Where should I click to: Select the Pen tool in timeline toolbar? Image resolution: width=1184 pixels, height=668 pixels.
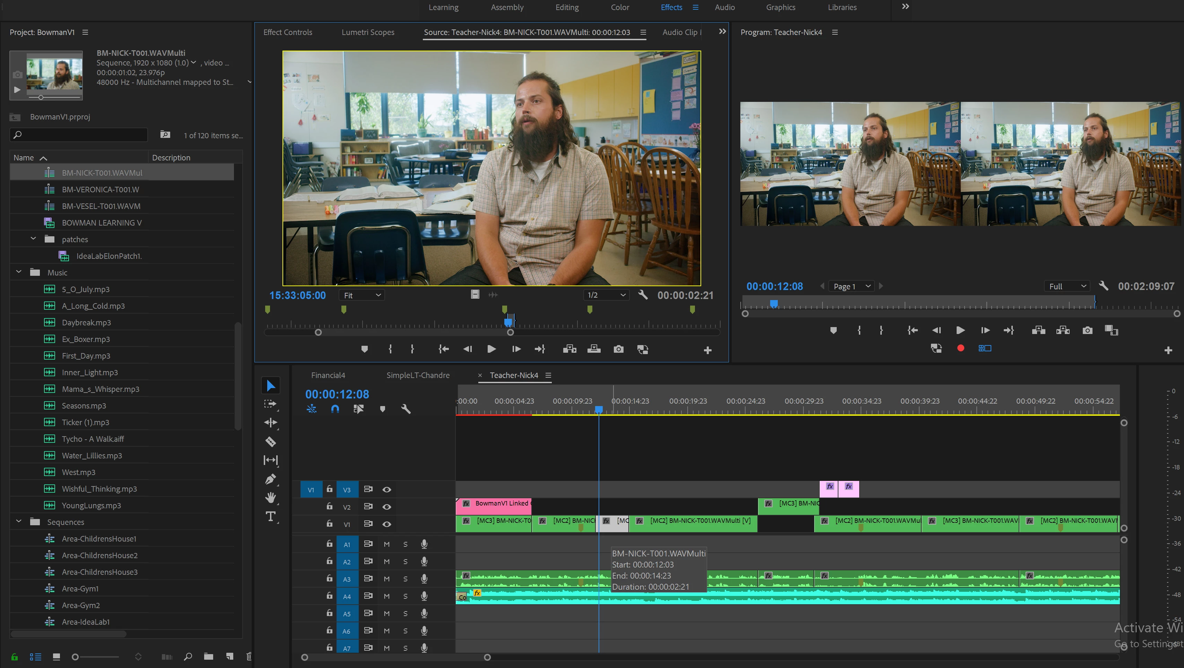(x=270, y=479)
